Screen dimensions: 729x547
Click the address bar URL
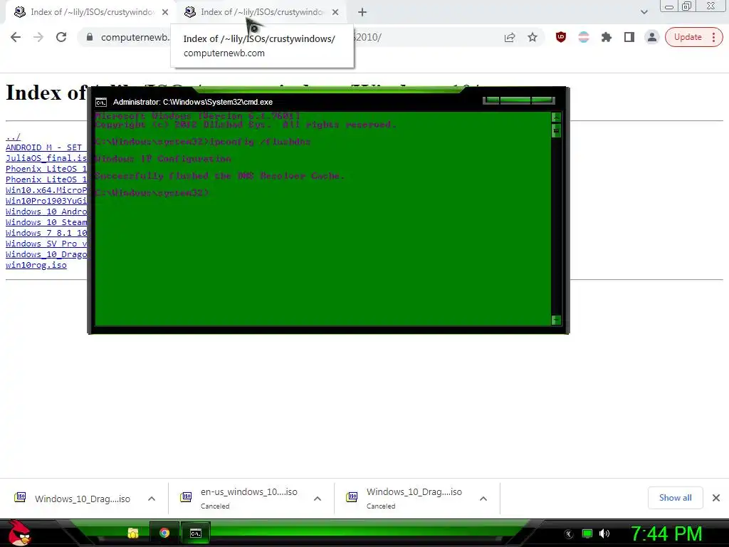(x=135, y=37)
